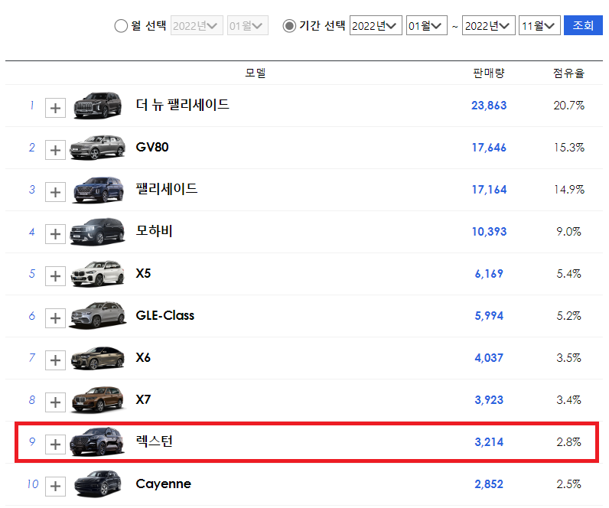Click the rank 3 팰리세이드 car thumbnail

point(98,190)
